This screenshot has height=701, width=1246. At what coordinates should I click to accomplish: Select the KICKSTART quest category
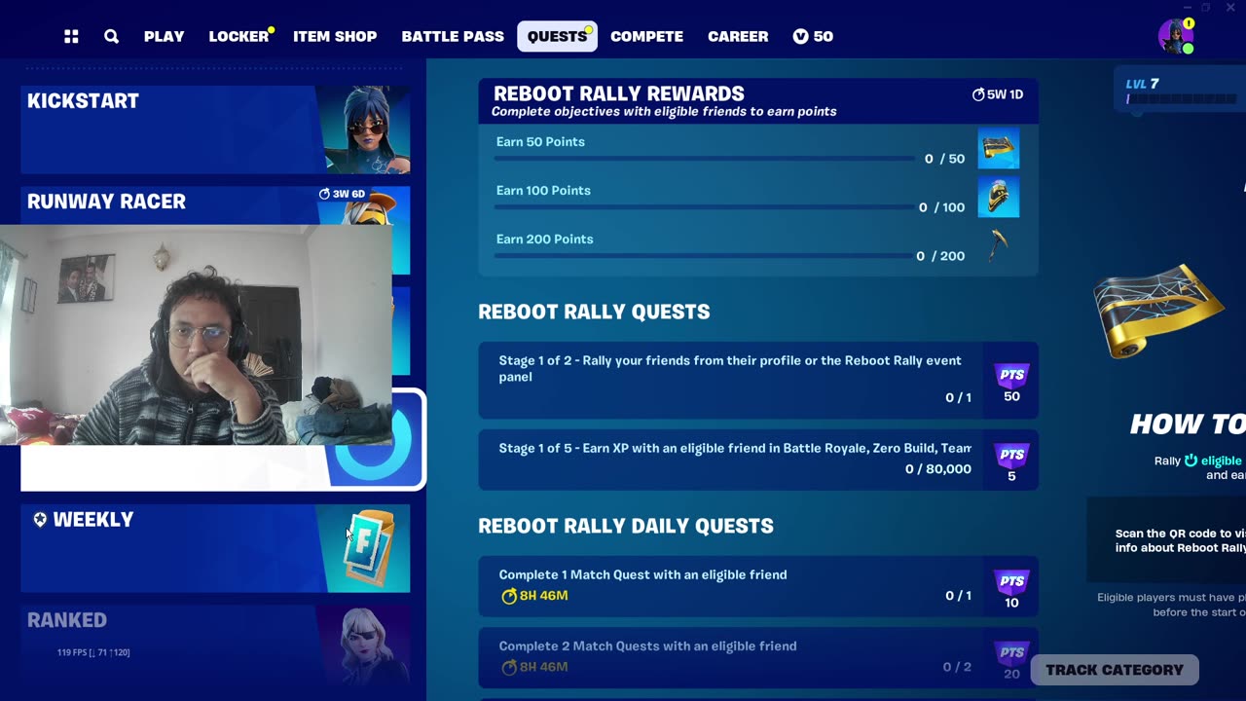(215, 129)
